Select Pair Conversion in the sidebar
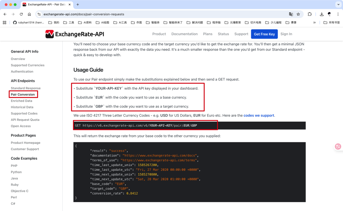 tap(23, 94)
